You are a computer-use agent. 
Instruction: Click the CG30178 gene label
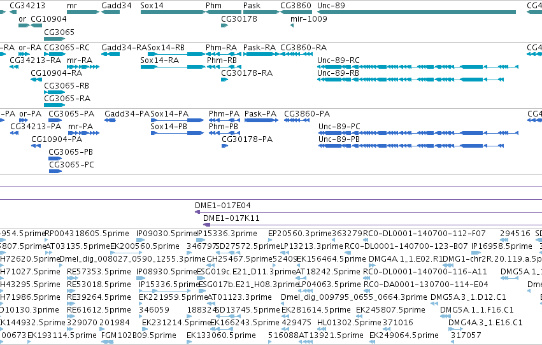[239, 18]
